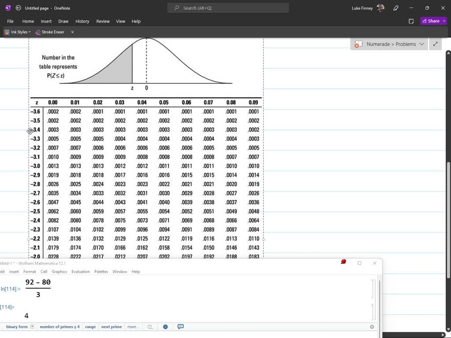Click the pen input icon near Share
The width and height of the screenshot is (451, 338).
point(396,8)
